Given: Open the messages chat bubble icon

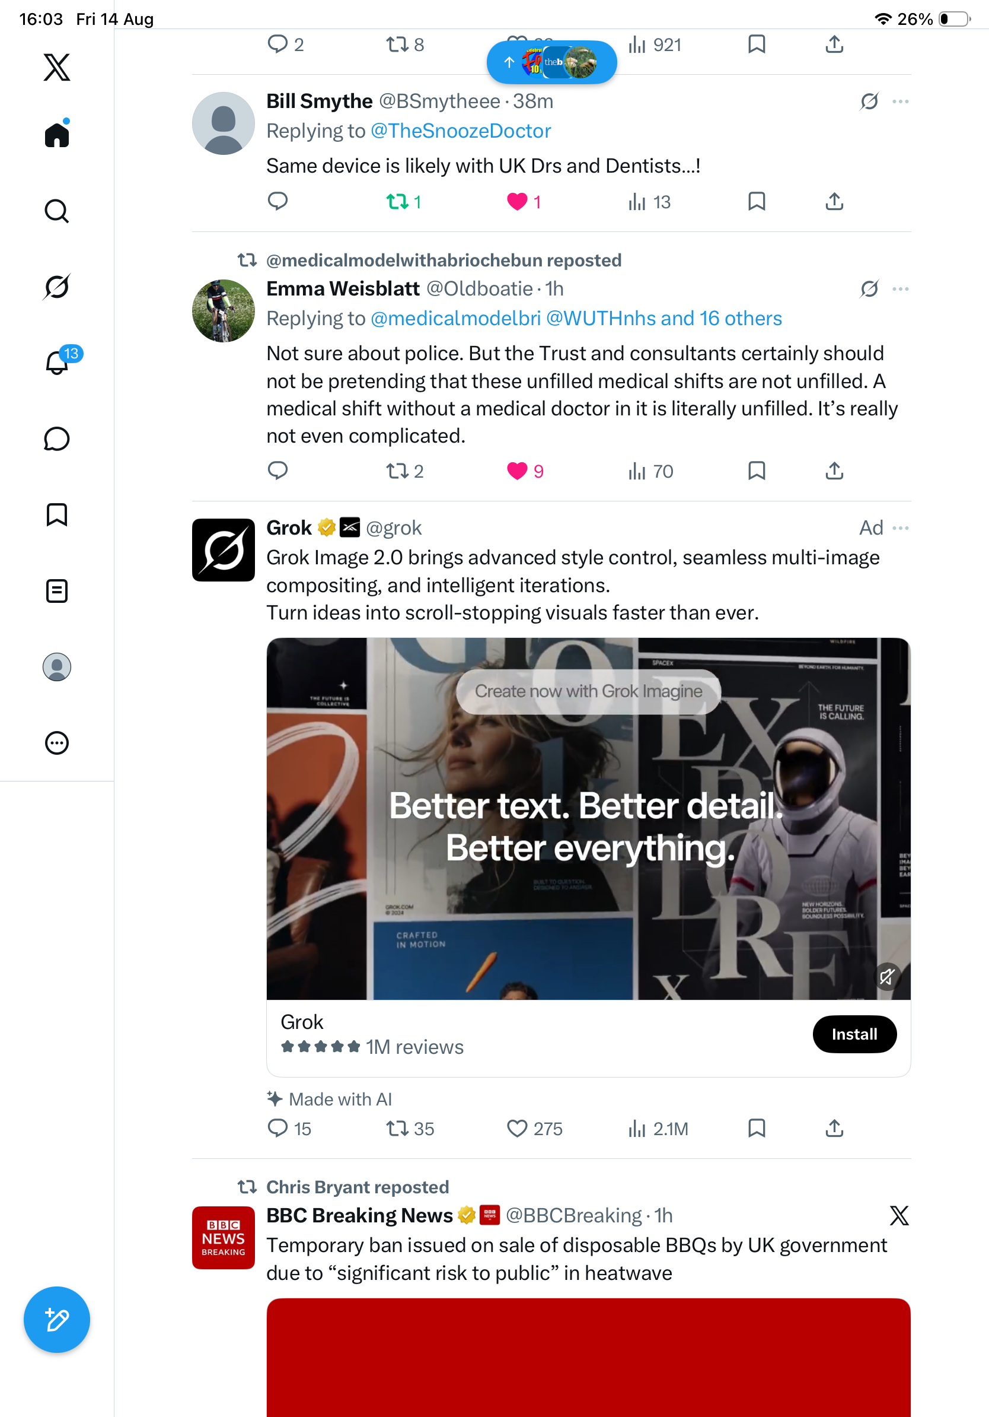Looking at the screenshot, I should pos(57,439).
